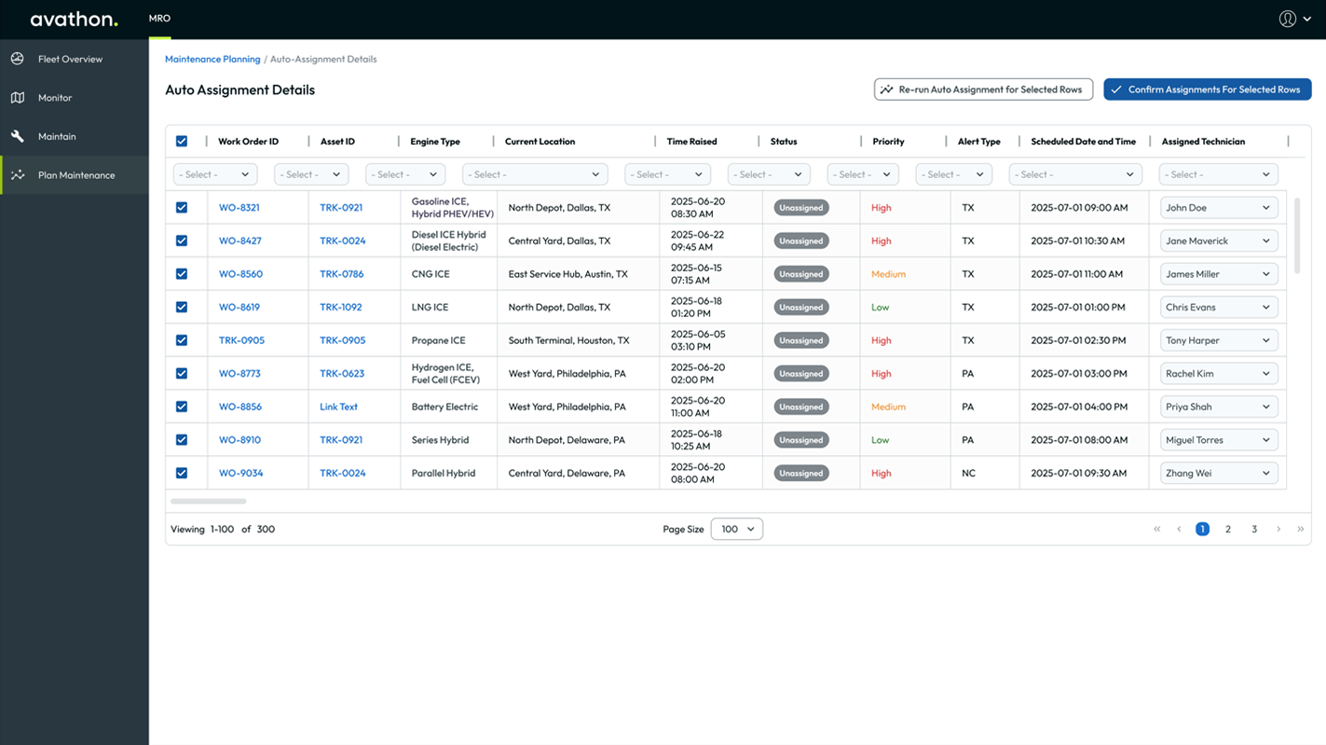This screenshot has height=745, width=1326.
Task: Select the MRO tab in top bar
Action: coord(159,19)
